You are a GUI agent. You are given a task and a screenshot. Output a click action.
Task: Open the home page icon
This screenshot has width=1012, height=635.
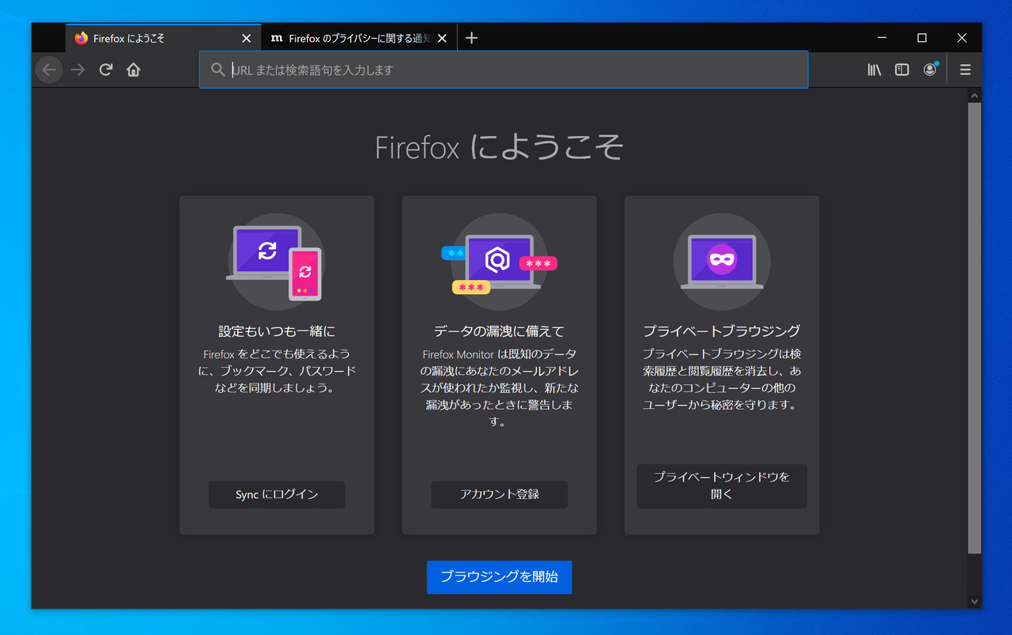tap(133, 70)
